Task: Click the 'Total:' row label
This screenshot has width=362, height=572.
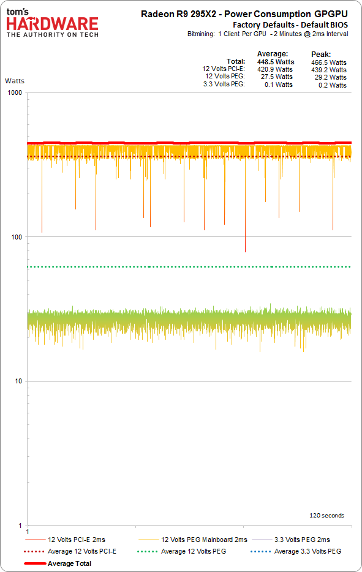Action: (x=236, y=61)
